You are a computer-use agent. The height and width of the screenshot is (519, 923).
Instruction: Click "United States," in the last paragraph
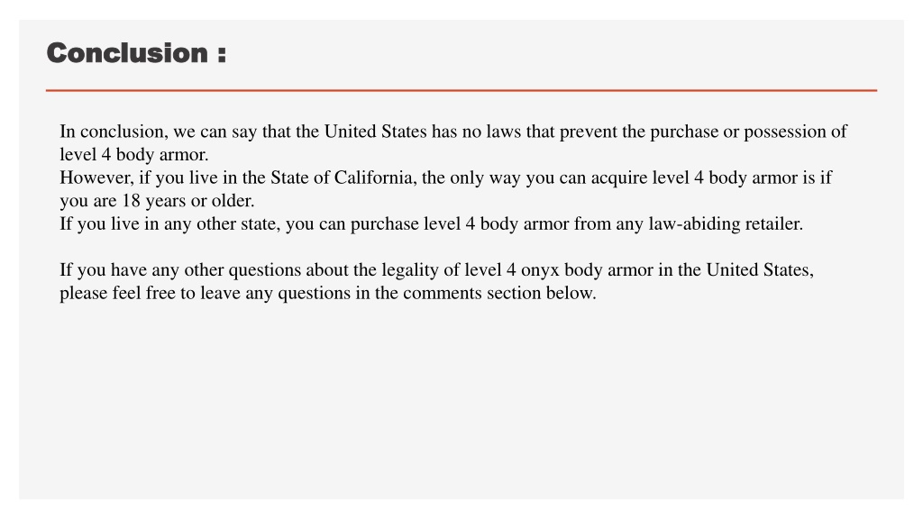click(x=760, y=269)
